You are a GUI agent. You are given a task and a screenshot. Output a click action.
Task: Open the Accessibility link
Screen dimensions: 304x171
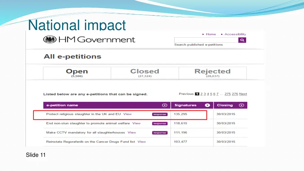pos(235,34)
